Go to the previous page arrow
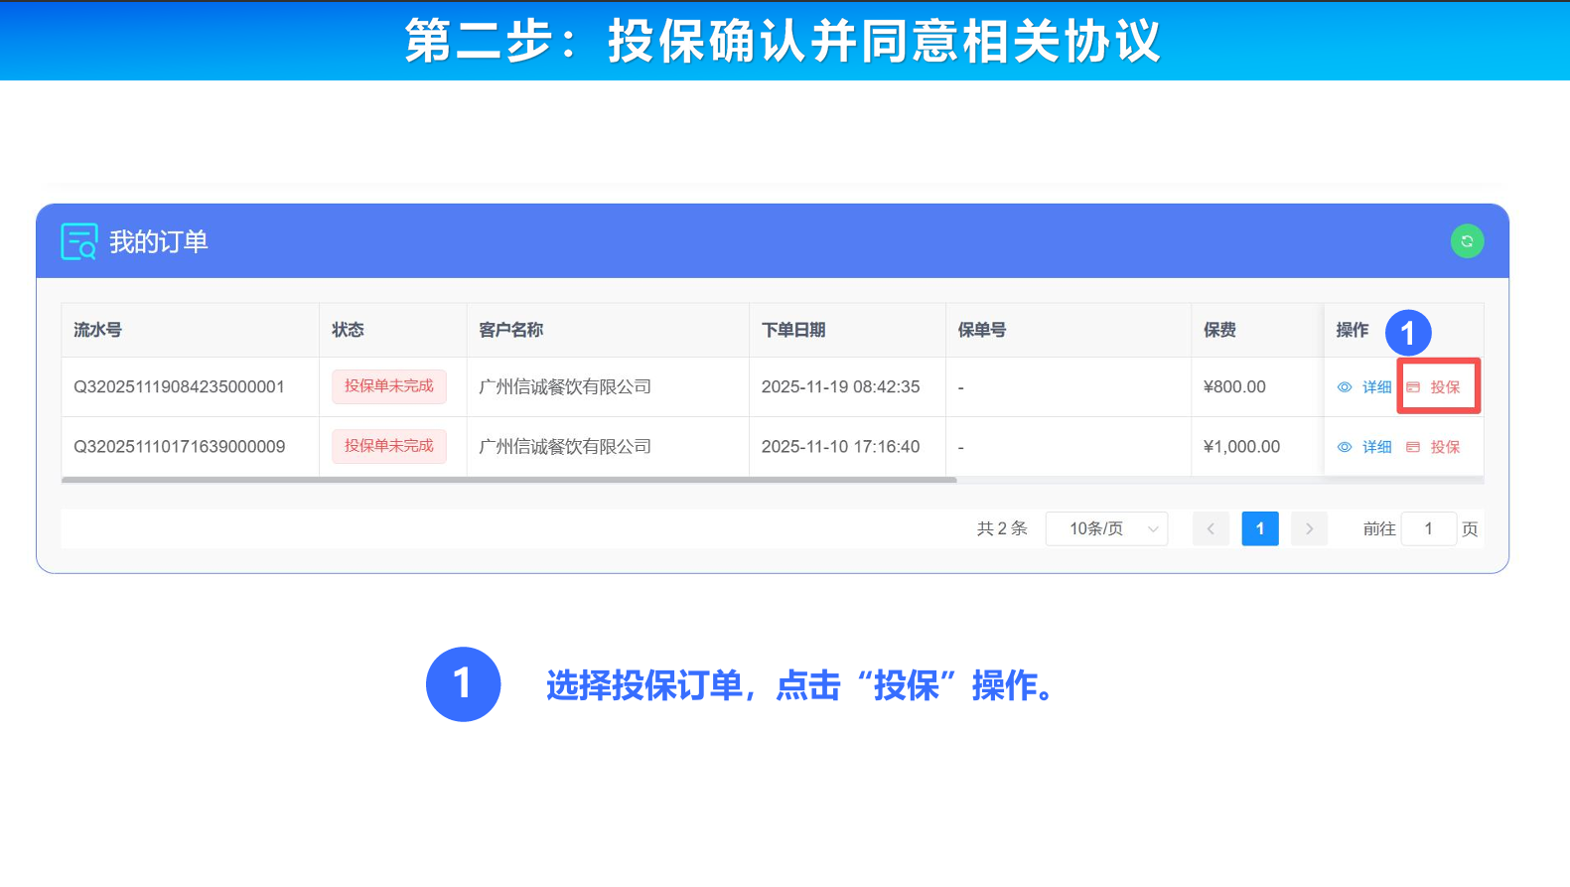This screenshot has height=887, width=1570. [1211, 528]
